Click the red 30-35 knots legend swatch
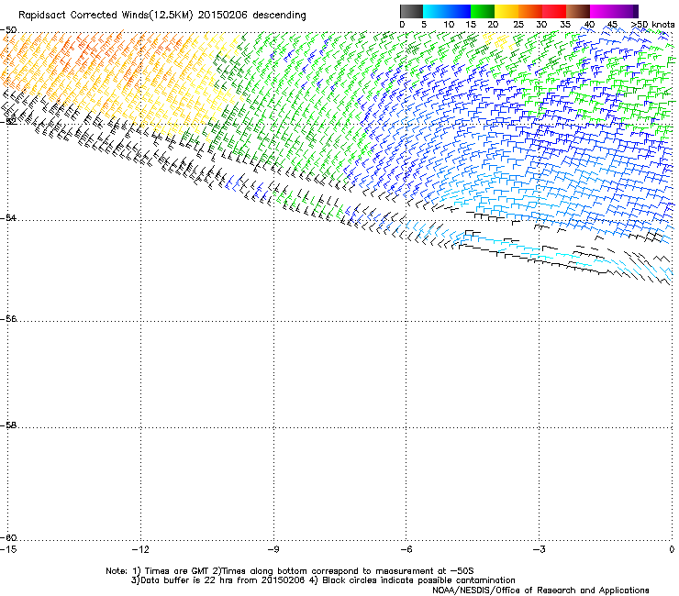679x596 pixels. click(x=554, y=11)
